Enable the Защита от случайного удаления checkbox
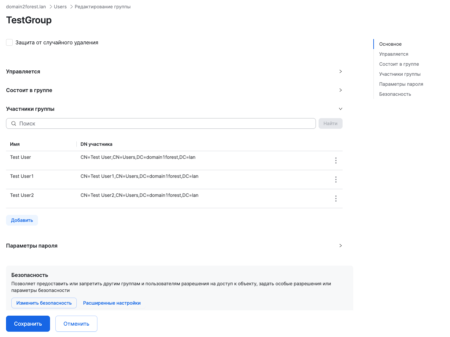This screenshot has height=337, width=450. (x=9, y=42)
